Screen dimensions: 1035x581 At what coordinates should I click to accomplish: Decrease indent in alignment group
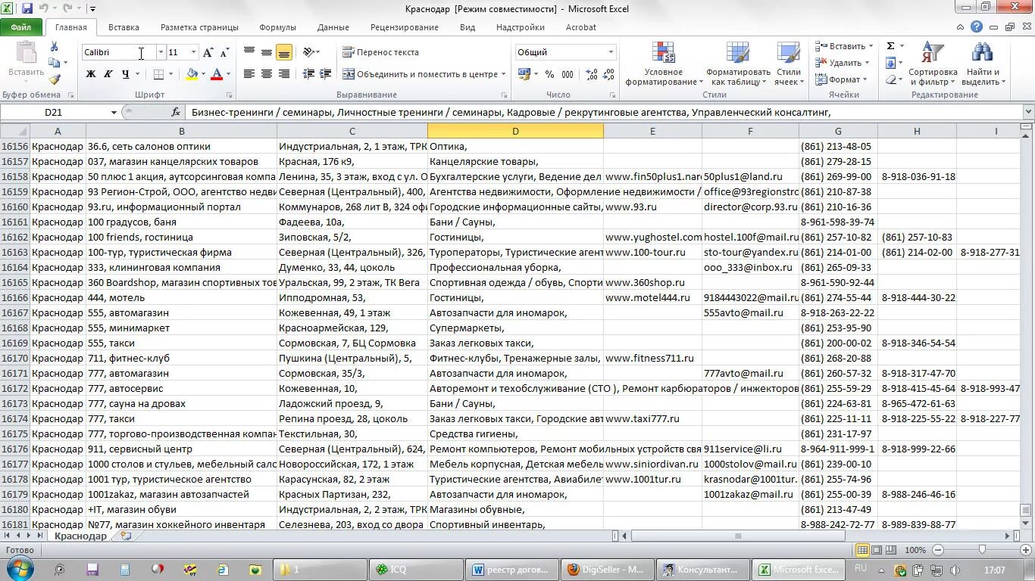[308, 74]
